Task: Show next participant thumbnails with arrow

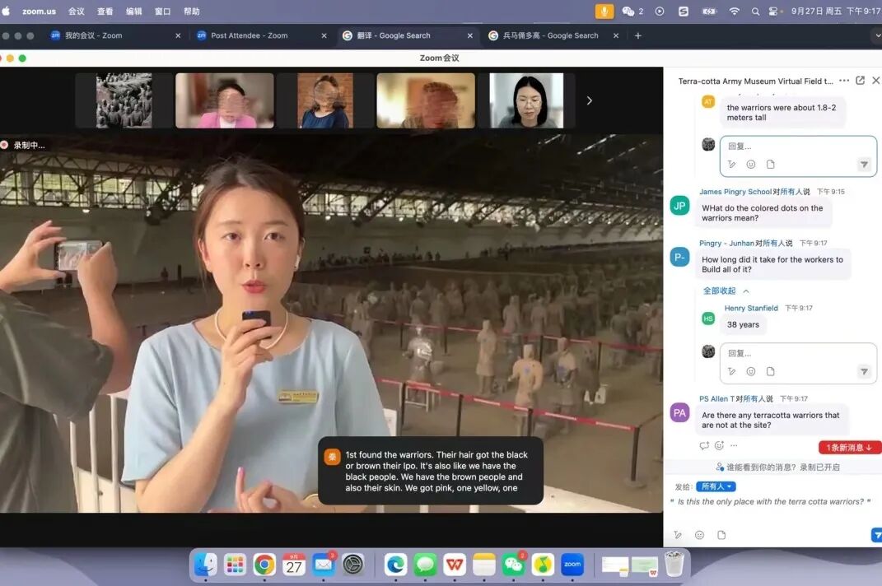Action: coord(589,100)
